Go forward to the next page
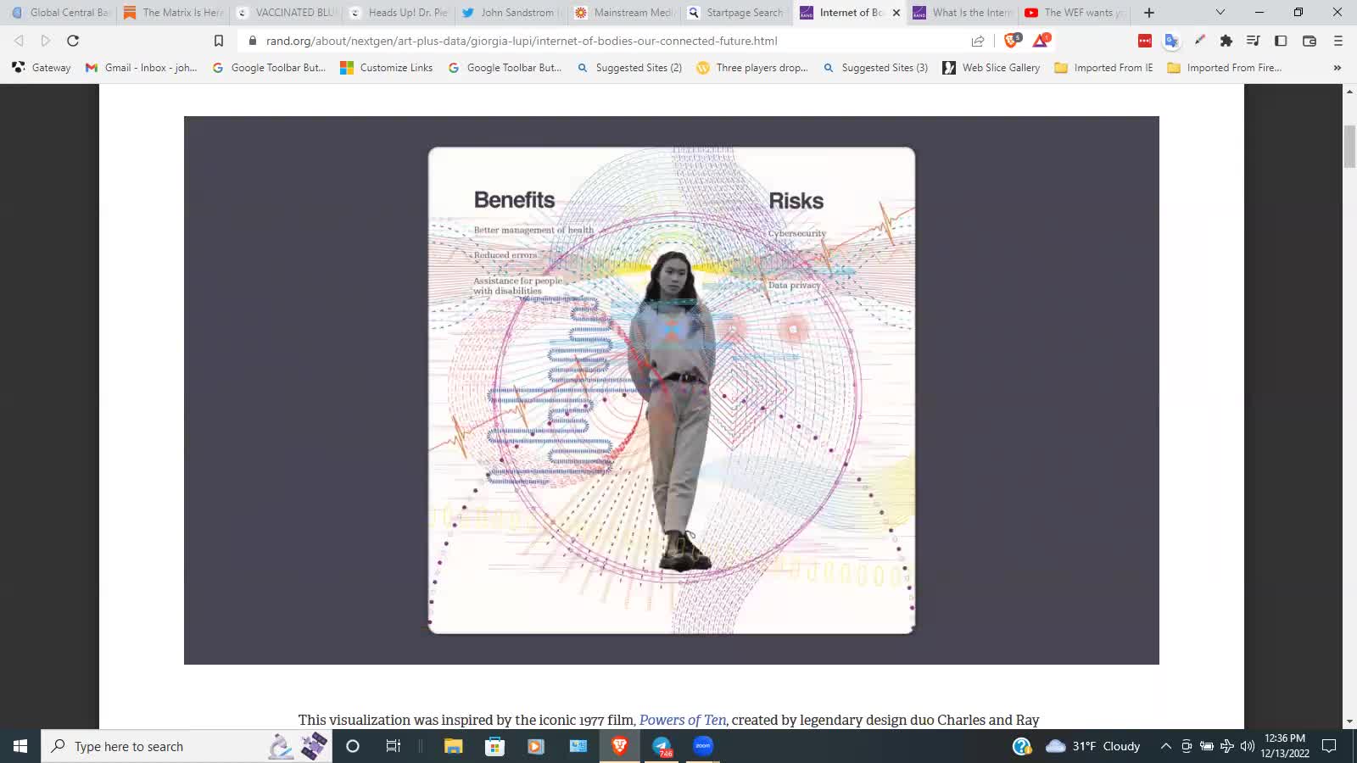Image resolution: width=1357 pixels, height=763 pixels. click(x=46, y=41)
